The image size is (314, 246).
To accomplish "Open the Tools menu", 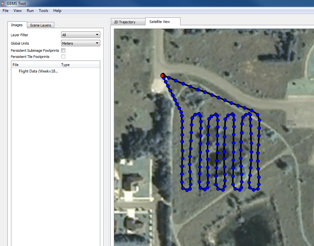I will 43,10.
